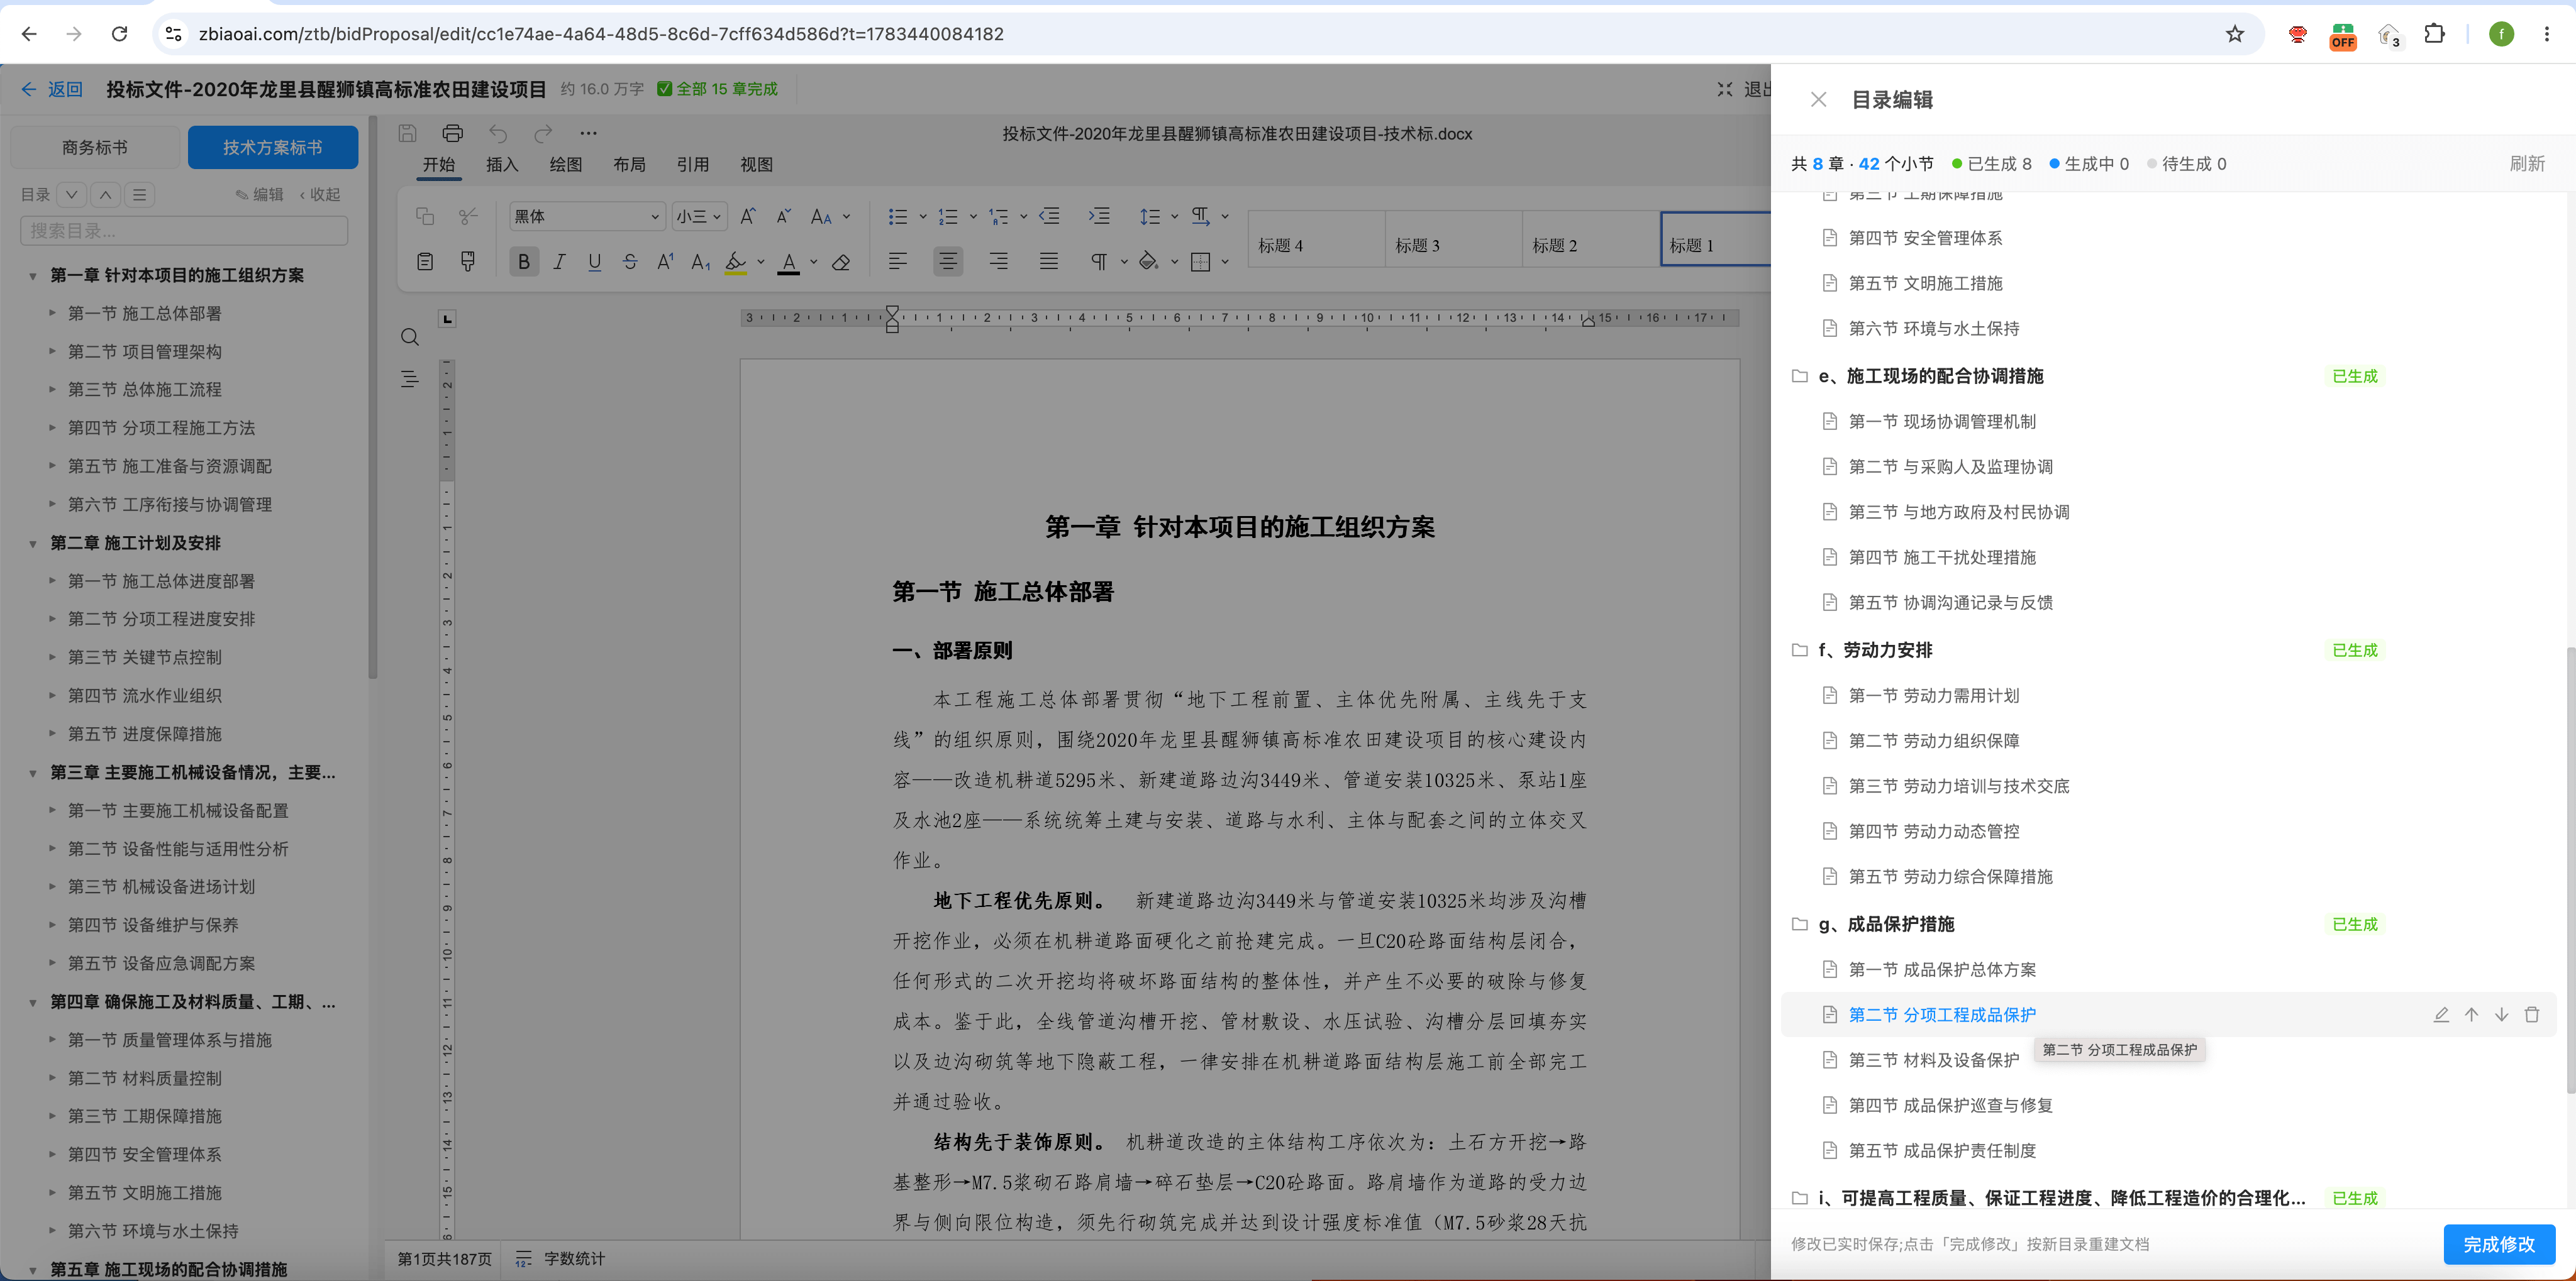Click the search magnifier in editor sidebar
Image resolution: width=2576 pixels, height=1281 pixels.
click(x=410, y=337)
